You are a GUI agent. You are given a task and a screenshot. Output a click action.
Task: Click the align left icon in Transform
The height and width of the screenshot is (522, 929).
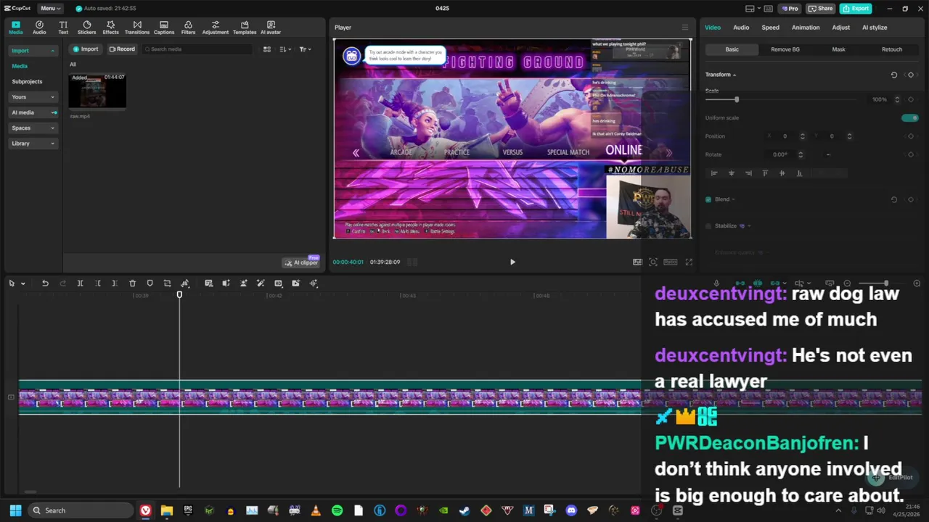(714, 173)
